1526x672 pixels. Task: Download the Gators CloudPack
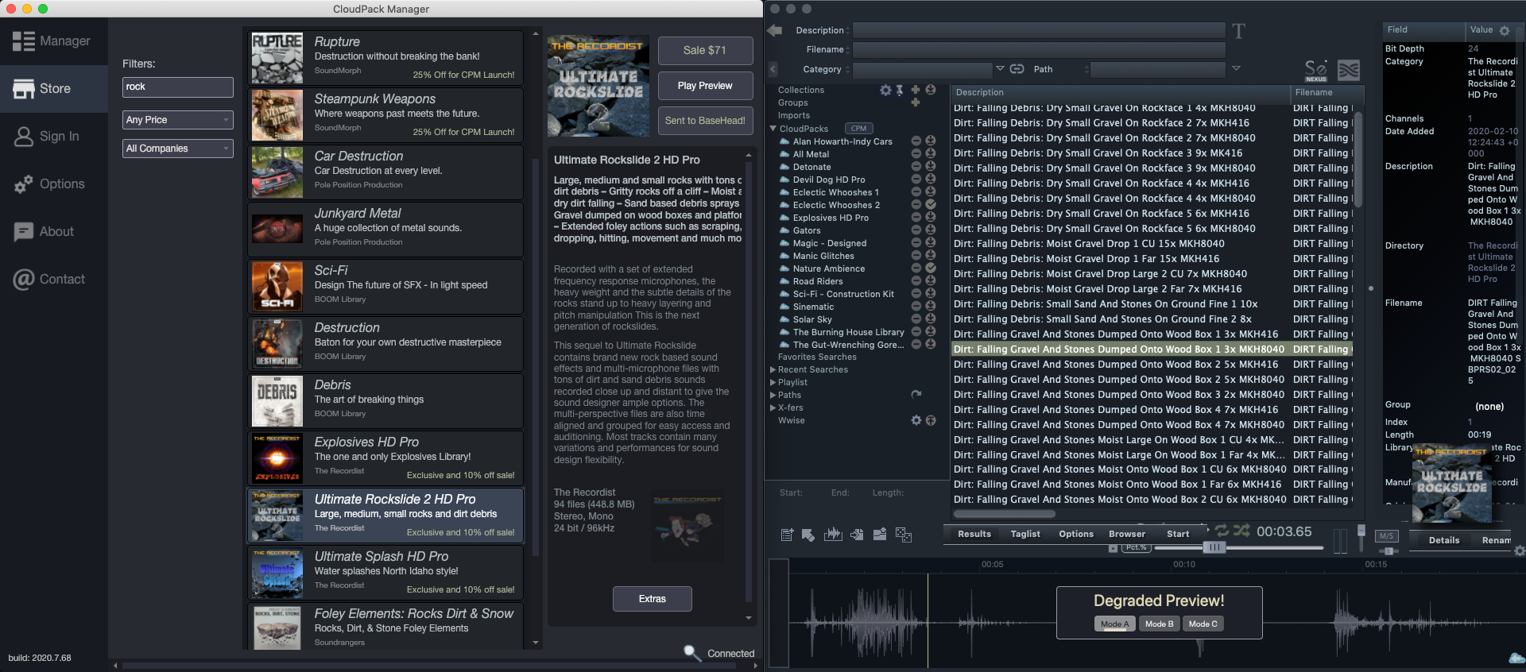(x=931, y=230)
